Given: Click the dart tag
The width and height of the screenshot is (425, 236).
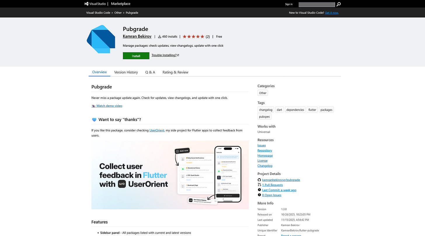Looking at the screenshot, I should pos(279,110).
